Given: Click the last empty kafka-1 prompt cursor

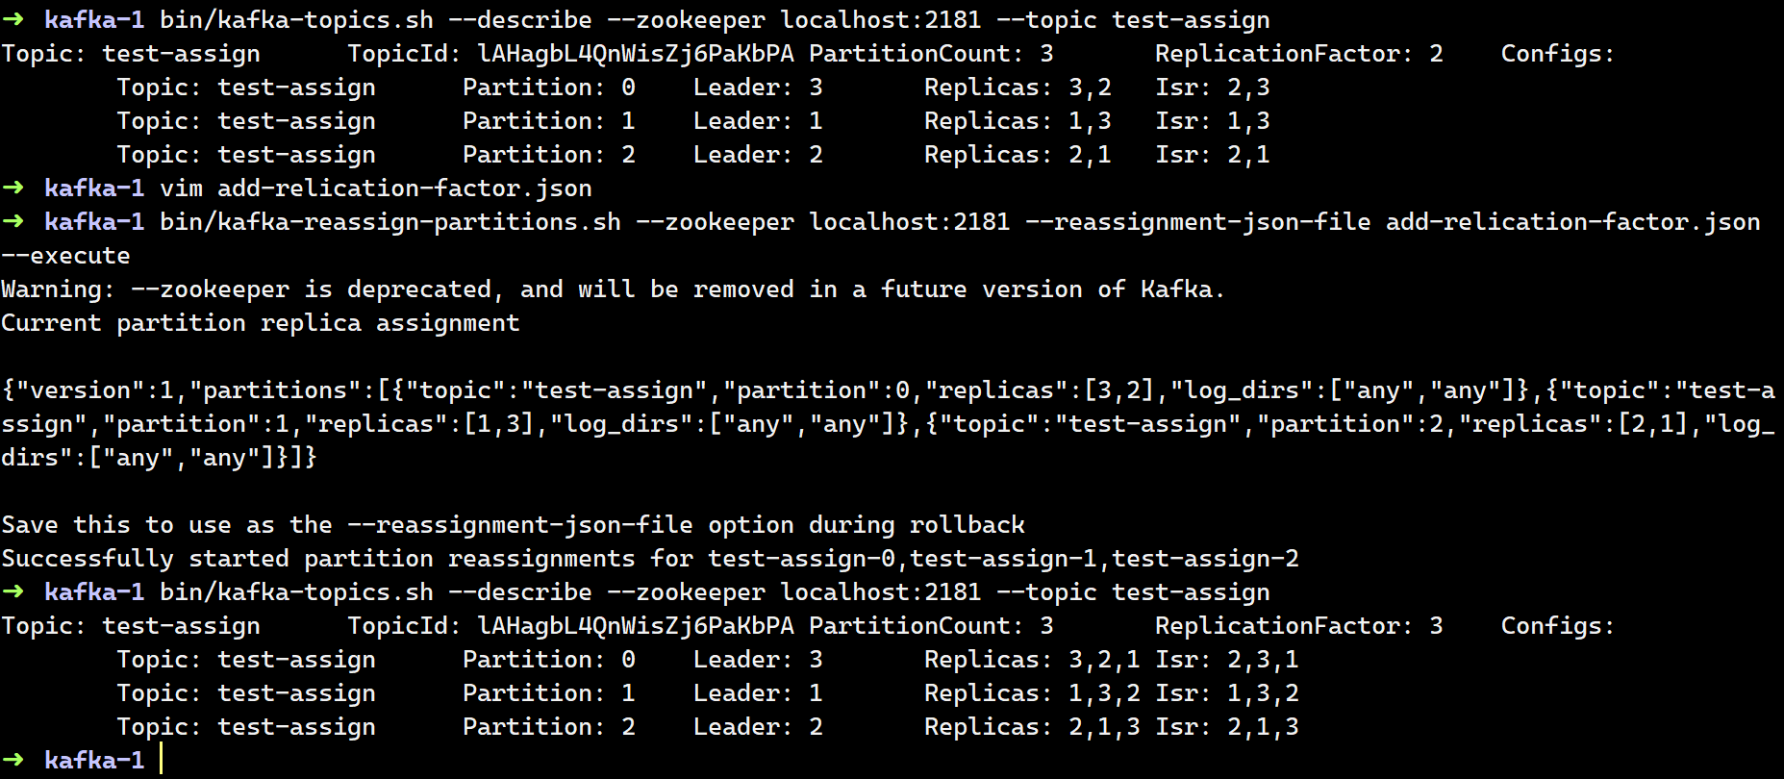Looking at the screenshot, I should 162,760.
